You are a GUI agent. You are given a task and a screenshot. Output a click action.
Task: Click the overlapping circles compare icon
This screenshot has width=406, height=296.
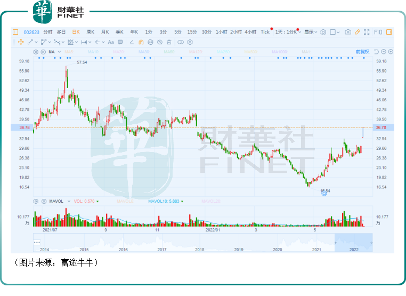(x=181, y=42)
